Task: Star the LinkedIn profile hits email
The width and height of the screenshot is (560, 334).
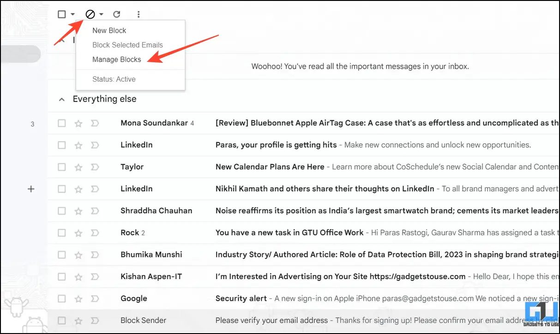Action: [x=78, y=145]
